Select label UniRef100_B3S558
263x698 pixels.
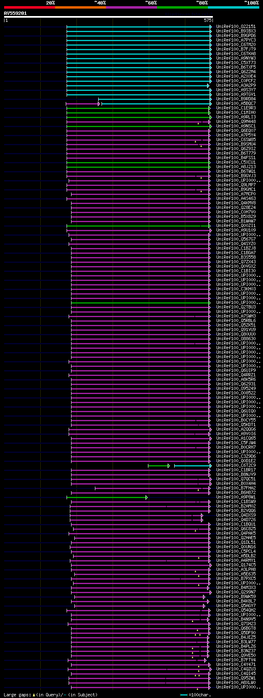236,257
